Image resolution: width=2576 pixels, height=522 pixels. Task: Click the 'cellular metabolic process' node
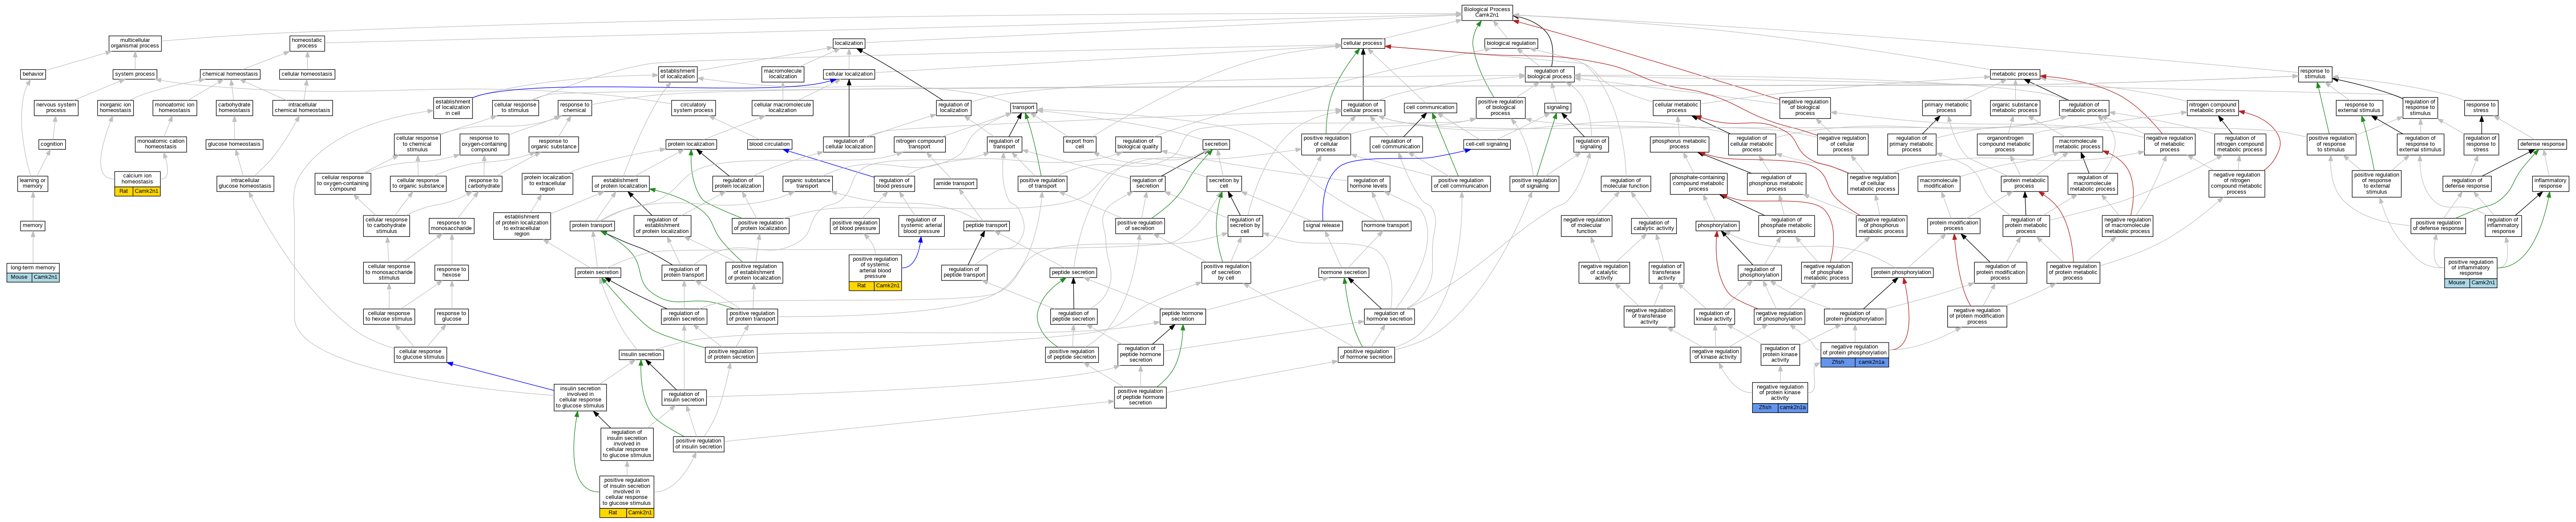pyautogui.click(x=1677, y=107)
